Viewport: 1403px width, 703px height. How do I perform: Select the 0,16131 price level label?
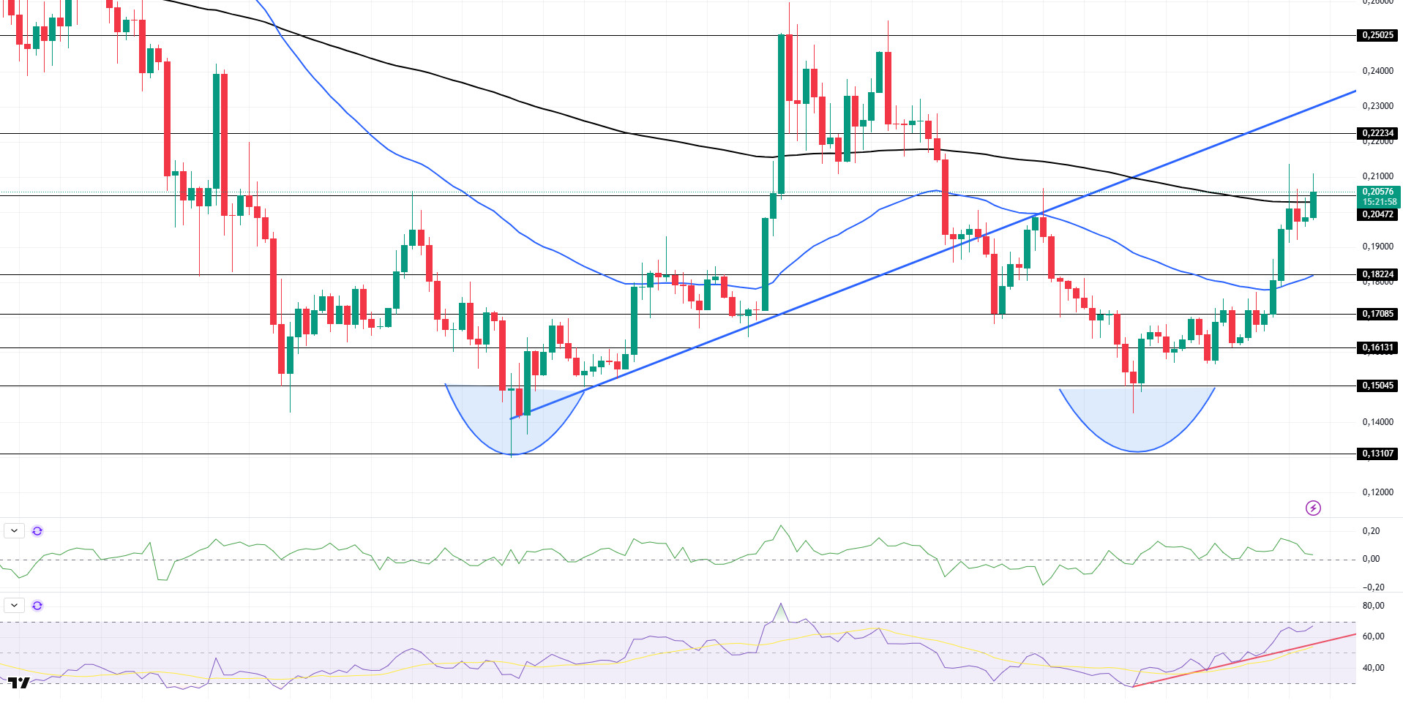click(x=1377, y=347)
